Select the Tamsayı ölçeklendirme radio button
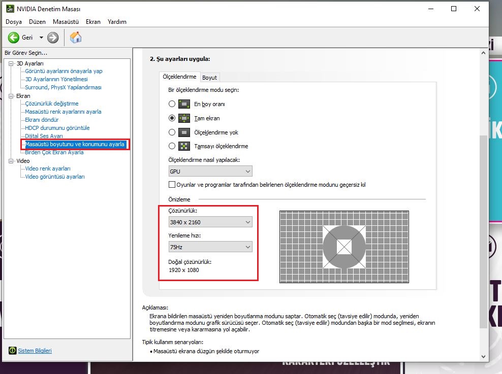The image size is (502, 374). [172, 146]
